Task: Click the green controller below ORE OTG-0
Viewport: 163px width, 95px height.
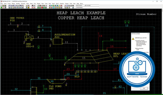Action: point(38,47)
